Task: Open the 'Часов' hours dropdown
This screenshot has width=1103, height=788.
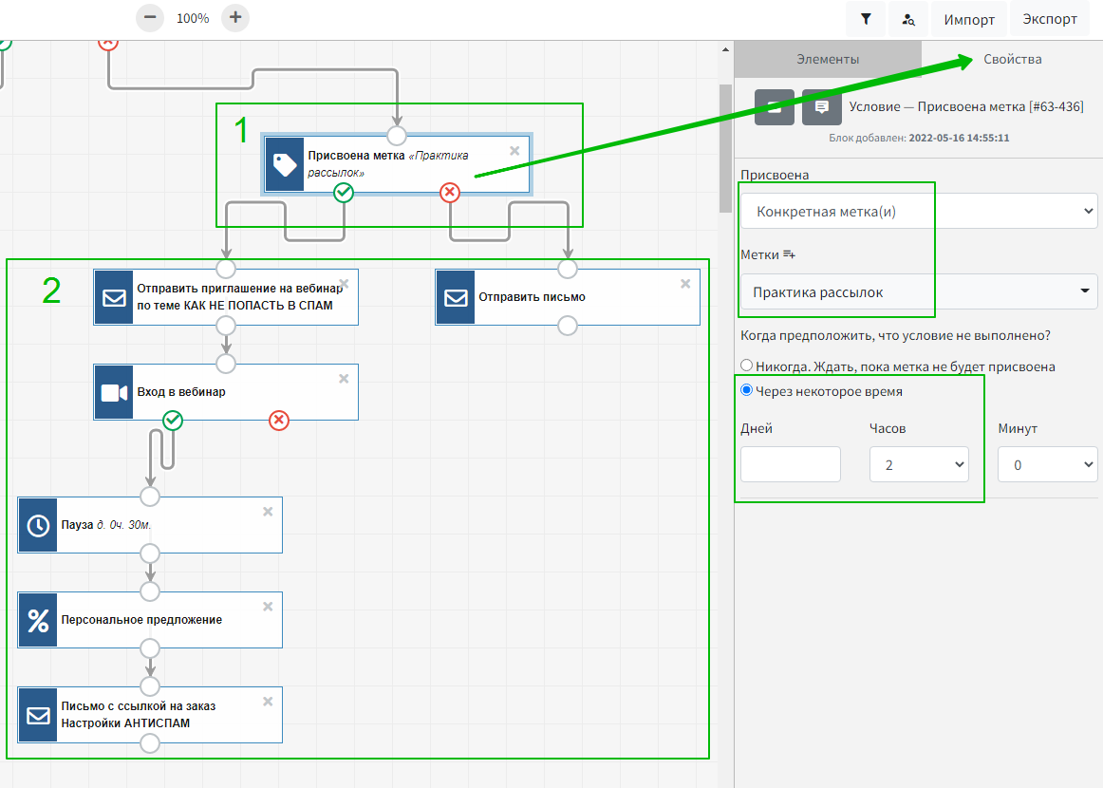Action: (x=918, y=464)
